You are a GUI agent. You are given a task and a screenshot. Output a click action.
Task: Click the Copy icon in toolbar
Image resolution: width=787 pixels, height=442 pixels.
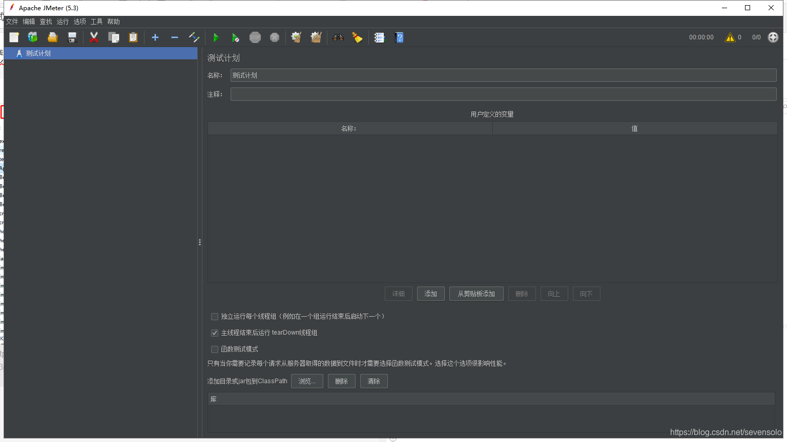click(114, 37)
